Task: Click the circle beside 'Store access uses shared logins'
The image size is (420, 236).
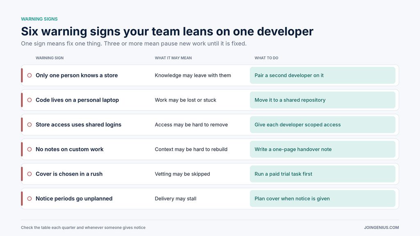Action: point(30,125)
